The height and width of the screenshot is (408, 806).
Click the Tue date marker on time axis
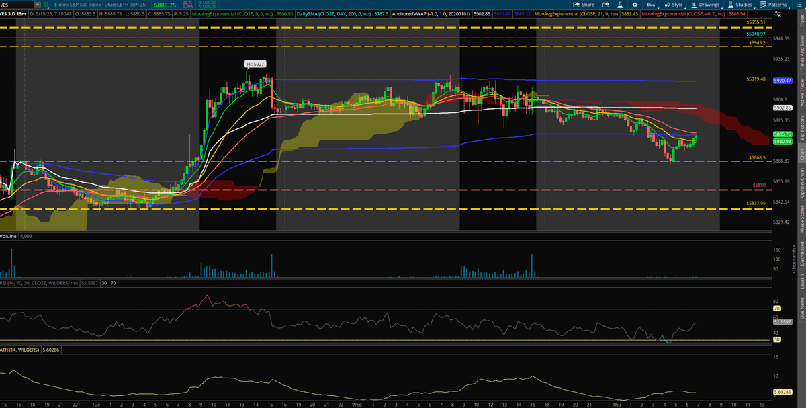pos(96,404)
